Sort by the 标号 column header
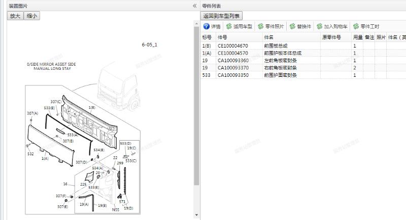The height and width of the screenshot is (220, 406). [x=208, y=37]
